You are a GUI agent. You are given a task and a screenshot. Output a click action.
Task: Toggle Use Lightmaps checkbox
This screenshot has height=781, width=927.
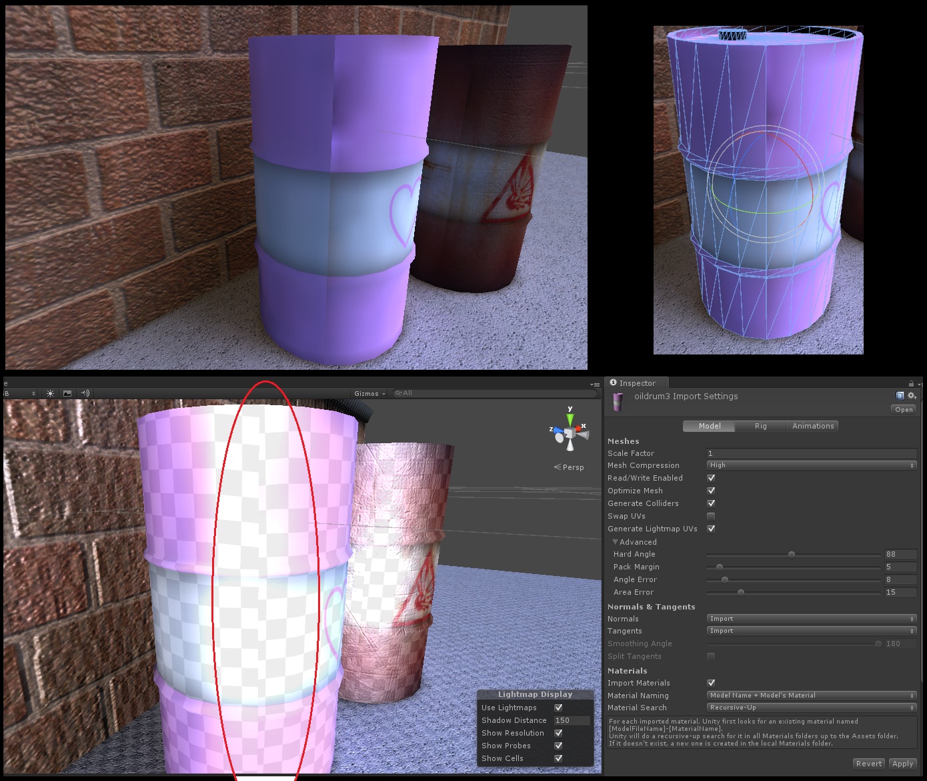pos(558,708)
